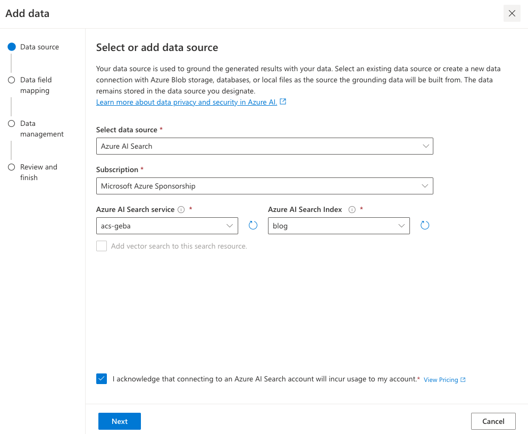Open the data privacy and security link
The image size is (528, 434).
coord(186,102)
